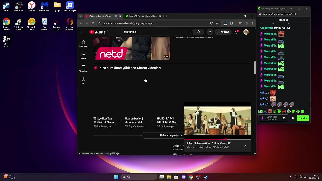Screen dimensions: 322x181
Task: Open the taskbar volume icon
Action: coord(305,177)
